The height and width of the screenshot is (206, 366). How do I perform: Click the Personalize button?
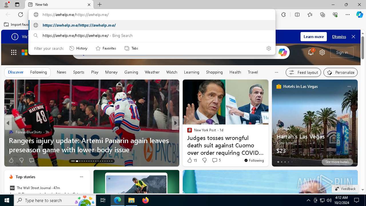(341, 72)
